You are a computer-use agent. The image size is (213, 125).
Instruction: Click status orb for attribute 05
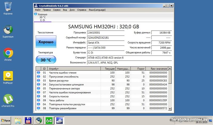point(38,88)
